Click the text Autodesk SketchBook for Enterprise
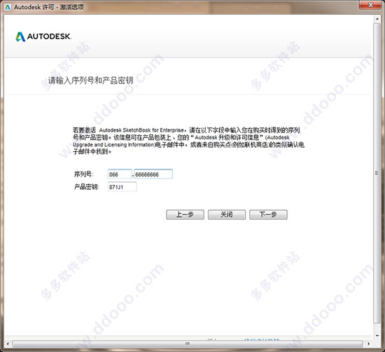 click(141, 130)
